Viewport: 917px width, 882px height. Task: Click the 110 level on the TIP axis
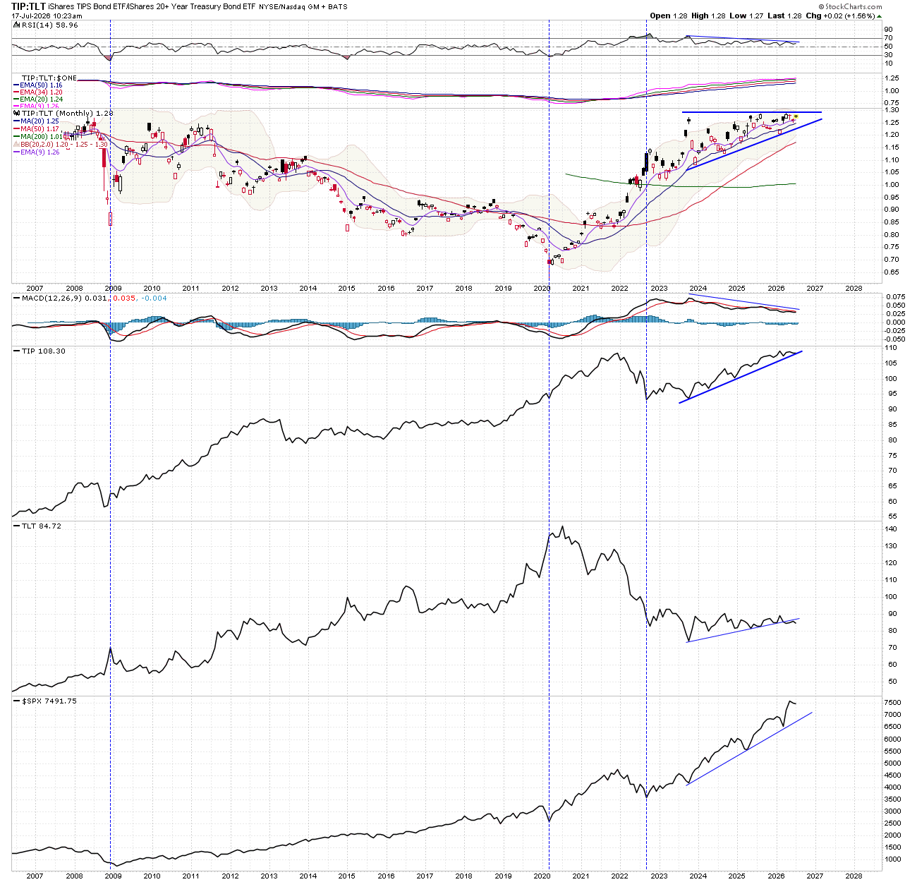[890, 348]
